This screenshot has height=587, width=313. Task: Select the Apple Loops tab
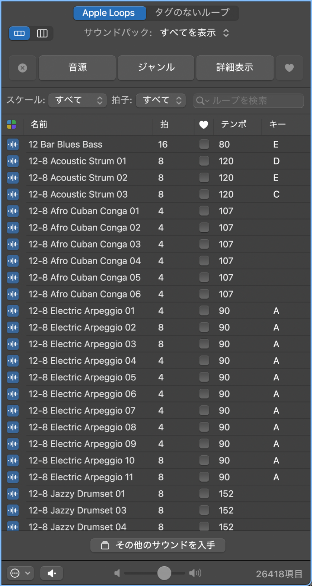pyautogui.click(x=109, y=13)
